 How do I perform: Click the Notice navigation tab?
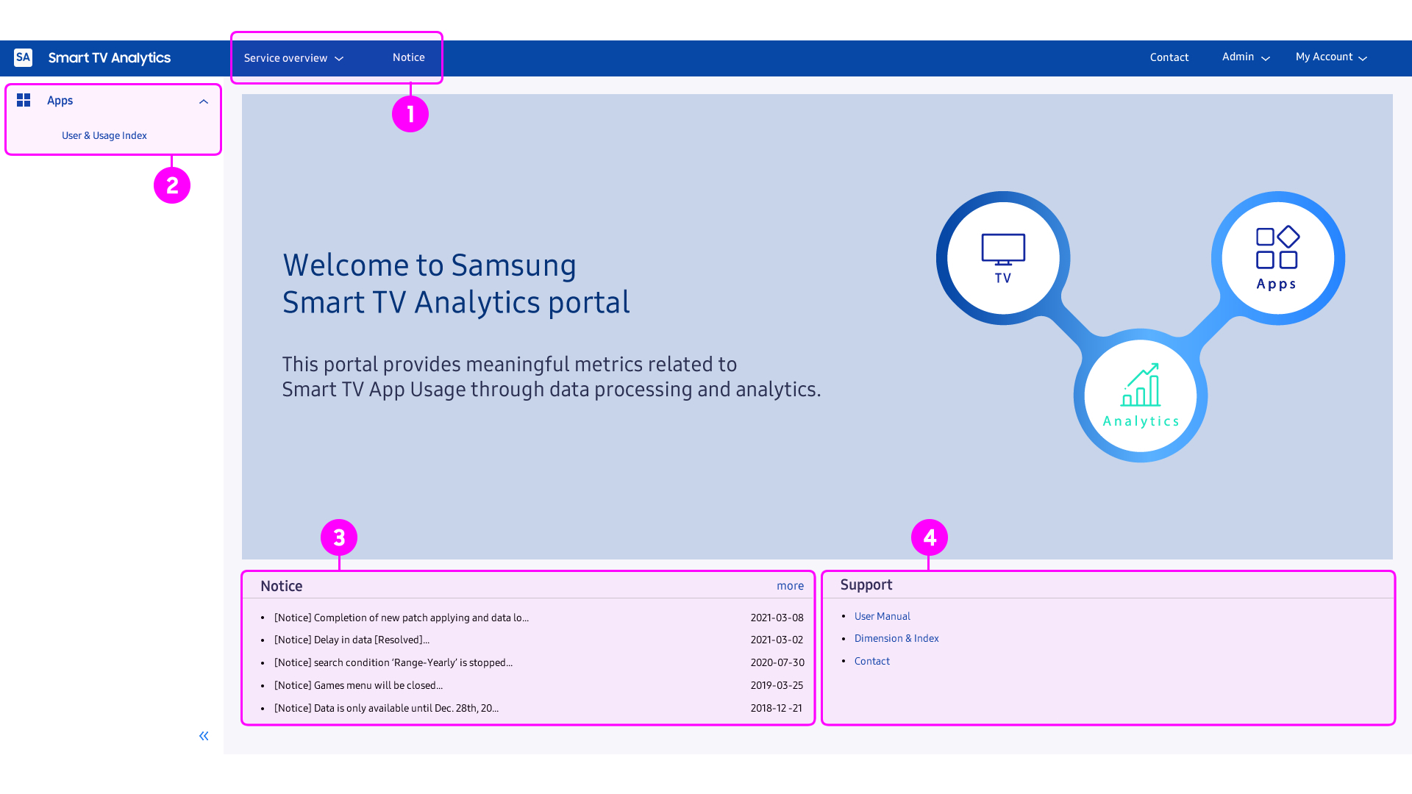click(408, 57)
